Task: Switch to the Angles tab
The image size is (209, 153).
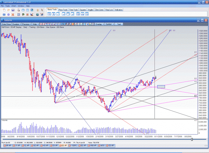Action: point(91,10)
